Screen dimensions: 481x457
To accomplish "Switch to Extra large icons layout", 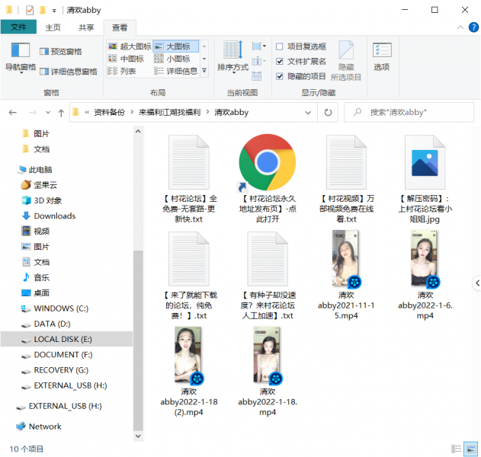I will point(130,46).
